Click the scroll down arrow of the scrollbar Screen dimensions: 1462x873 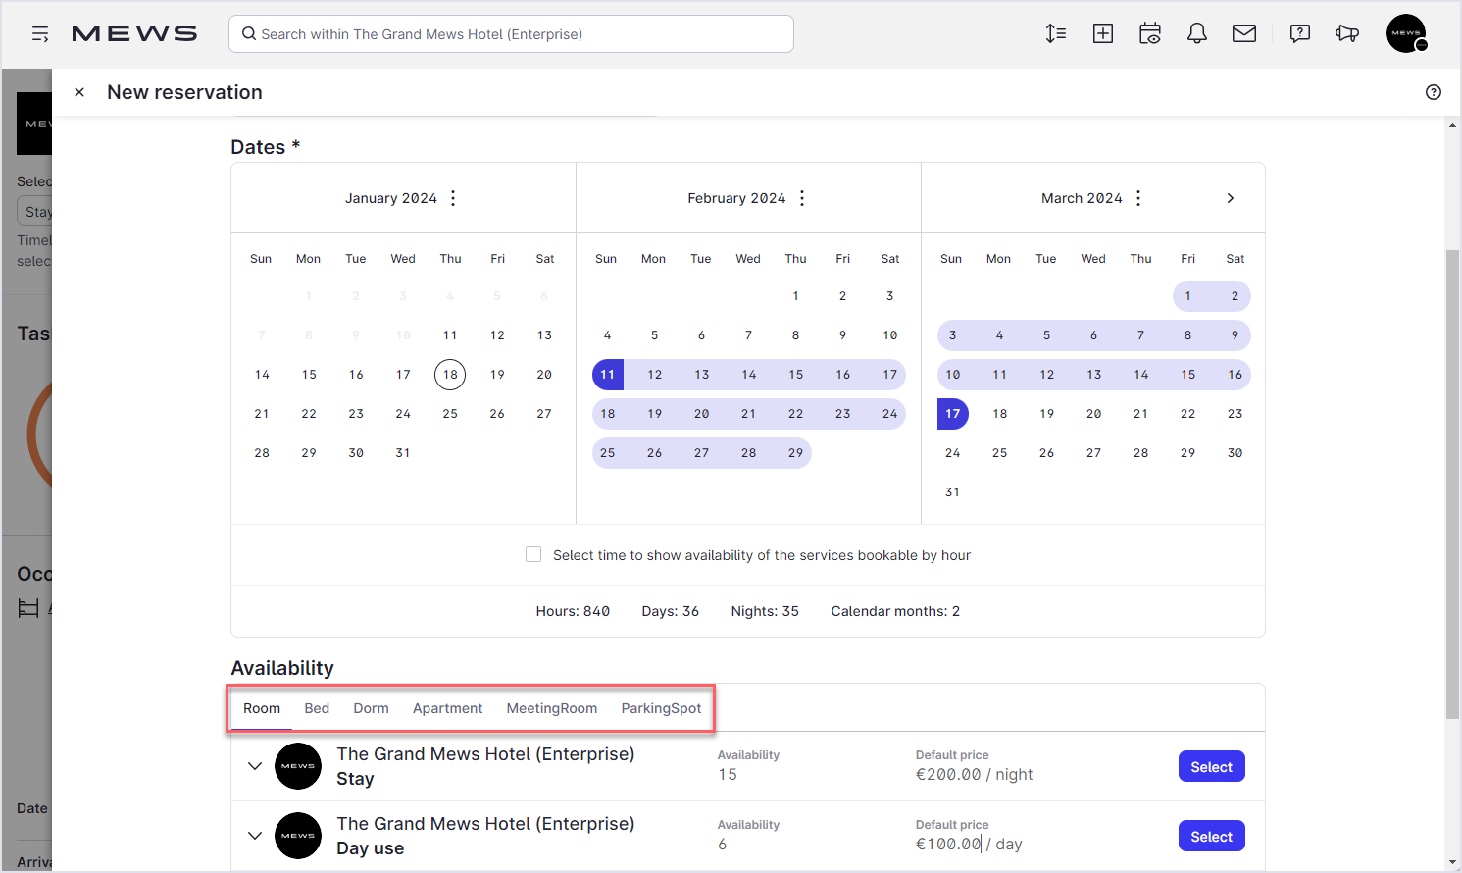[x=1453, y=862]
